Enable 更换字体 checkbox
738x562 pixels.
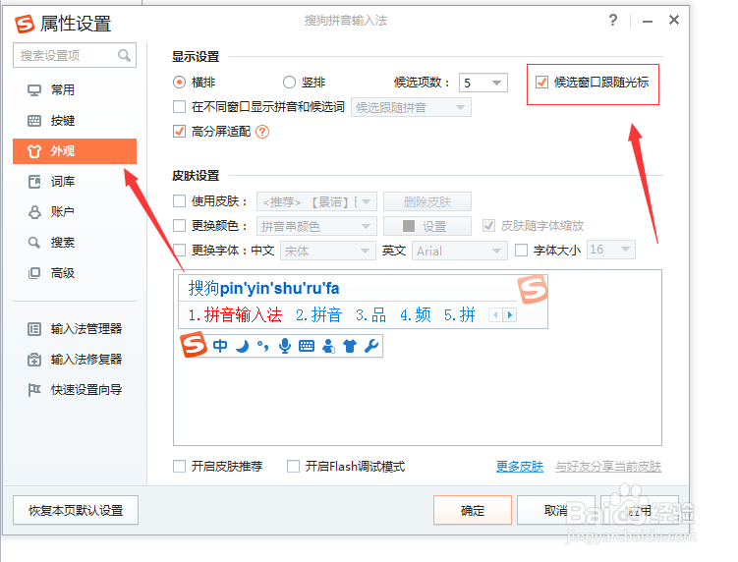(179, 250)
